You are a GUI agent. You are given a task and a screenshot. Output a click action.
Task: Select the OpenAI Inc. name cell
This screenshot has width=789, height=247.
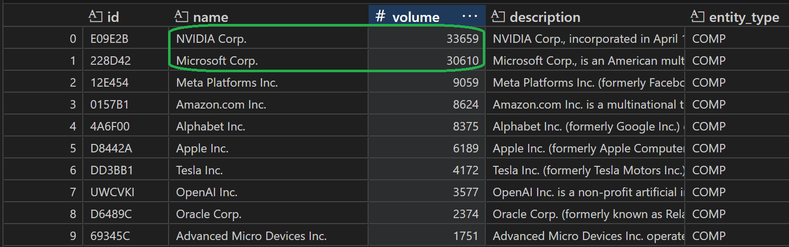click(268, 192)
